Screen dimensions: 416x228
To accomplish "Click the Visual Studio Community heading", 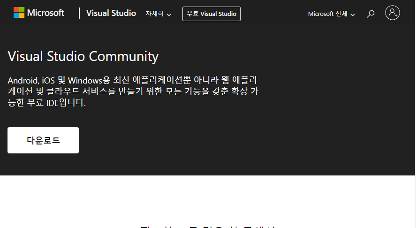I will click(83, 57).
